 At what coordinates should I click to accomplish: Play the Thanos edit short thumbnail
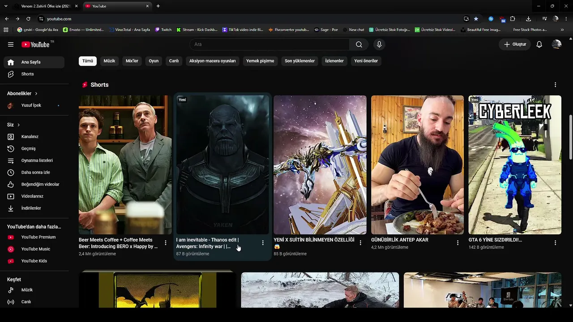point(222,165)
